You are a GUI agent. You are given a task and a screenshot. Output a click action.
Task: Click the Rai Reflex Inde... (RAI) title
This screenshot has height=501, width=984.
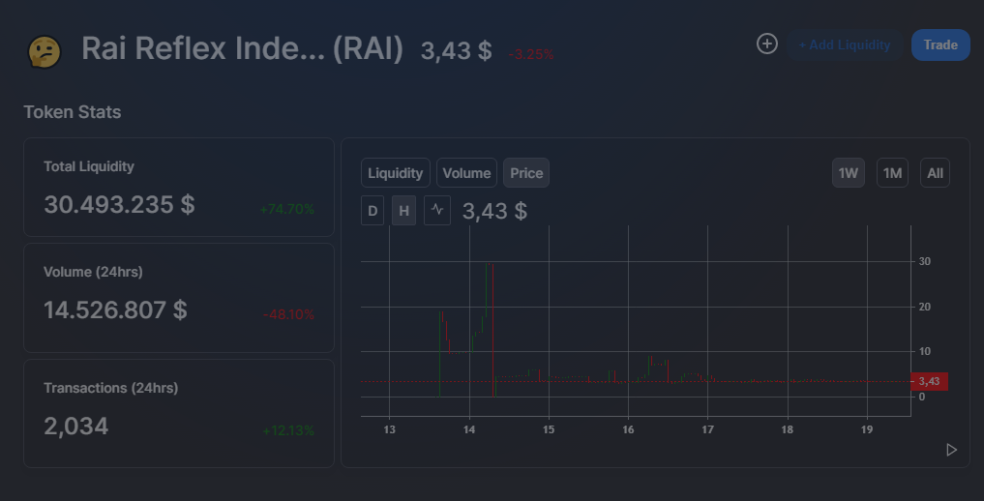(242, 48)
